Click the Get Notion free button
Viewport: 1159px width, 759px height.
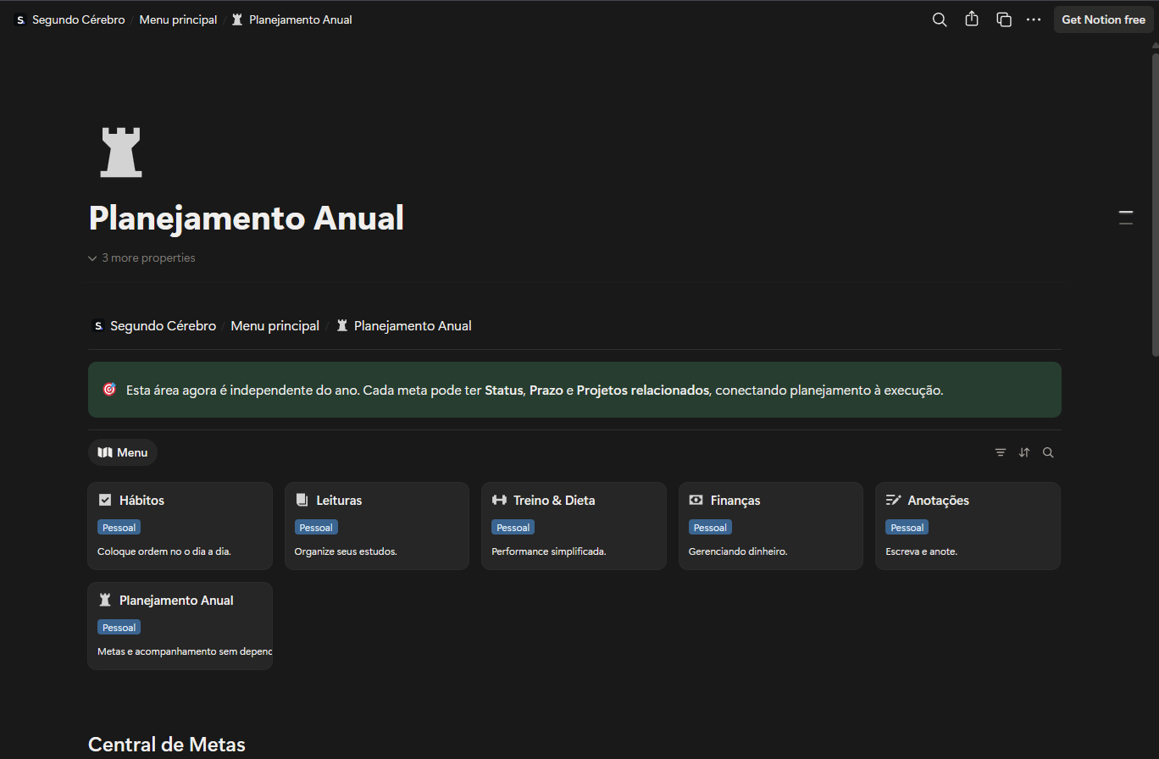tap(1103, 19)
